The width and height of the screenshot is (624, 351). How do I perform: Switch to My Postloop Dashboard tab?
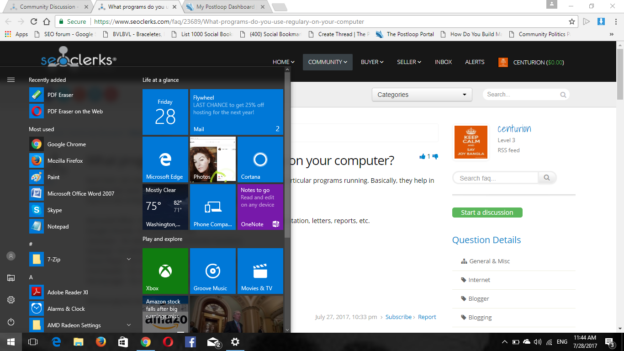pos(225,7)
